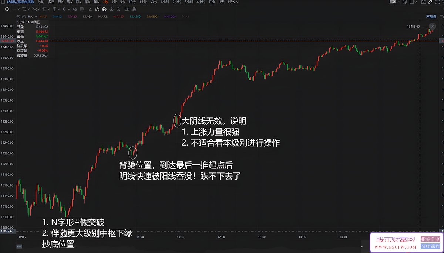Screen dimensions: 444x253
Task: Select the 10分 timeframe
Action: pyautogui.click(x=132, y=2)
